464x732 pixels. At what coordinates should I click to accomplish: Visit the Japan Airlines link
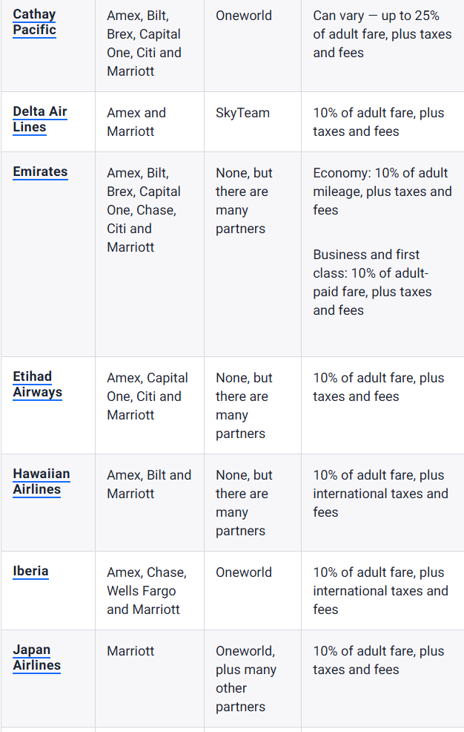point(36,658)
